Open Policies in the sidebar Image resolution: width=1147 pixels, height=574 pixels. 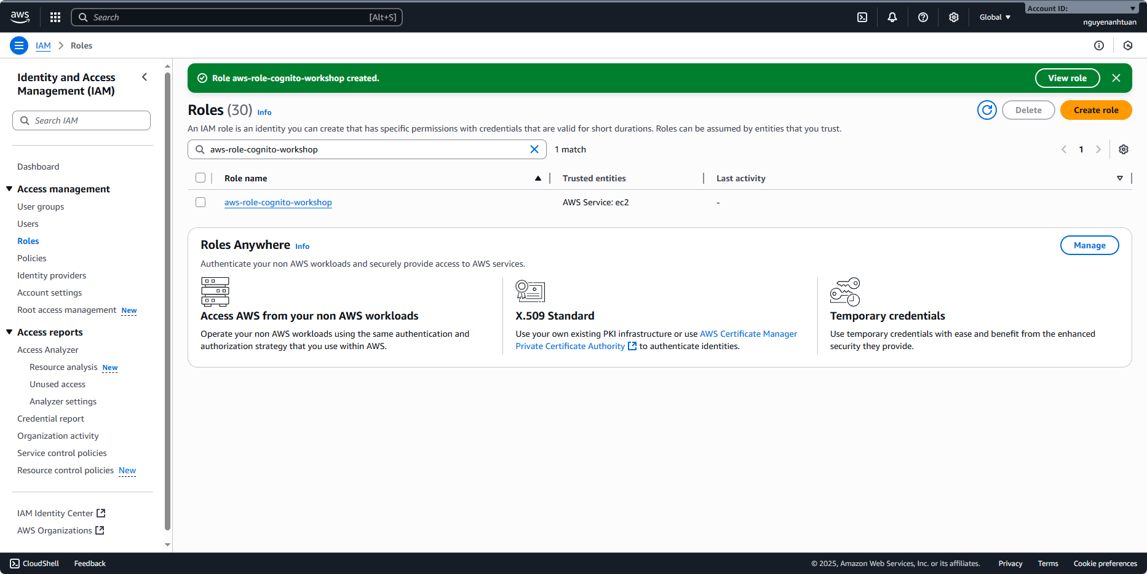pos(32,258)
